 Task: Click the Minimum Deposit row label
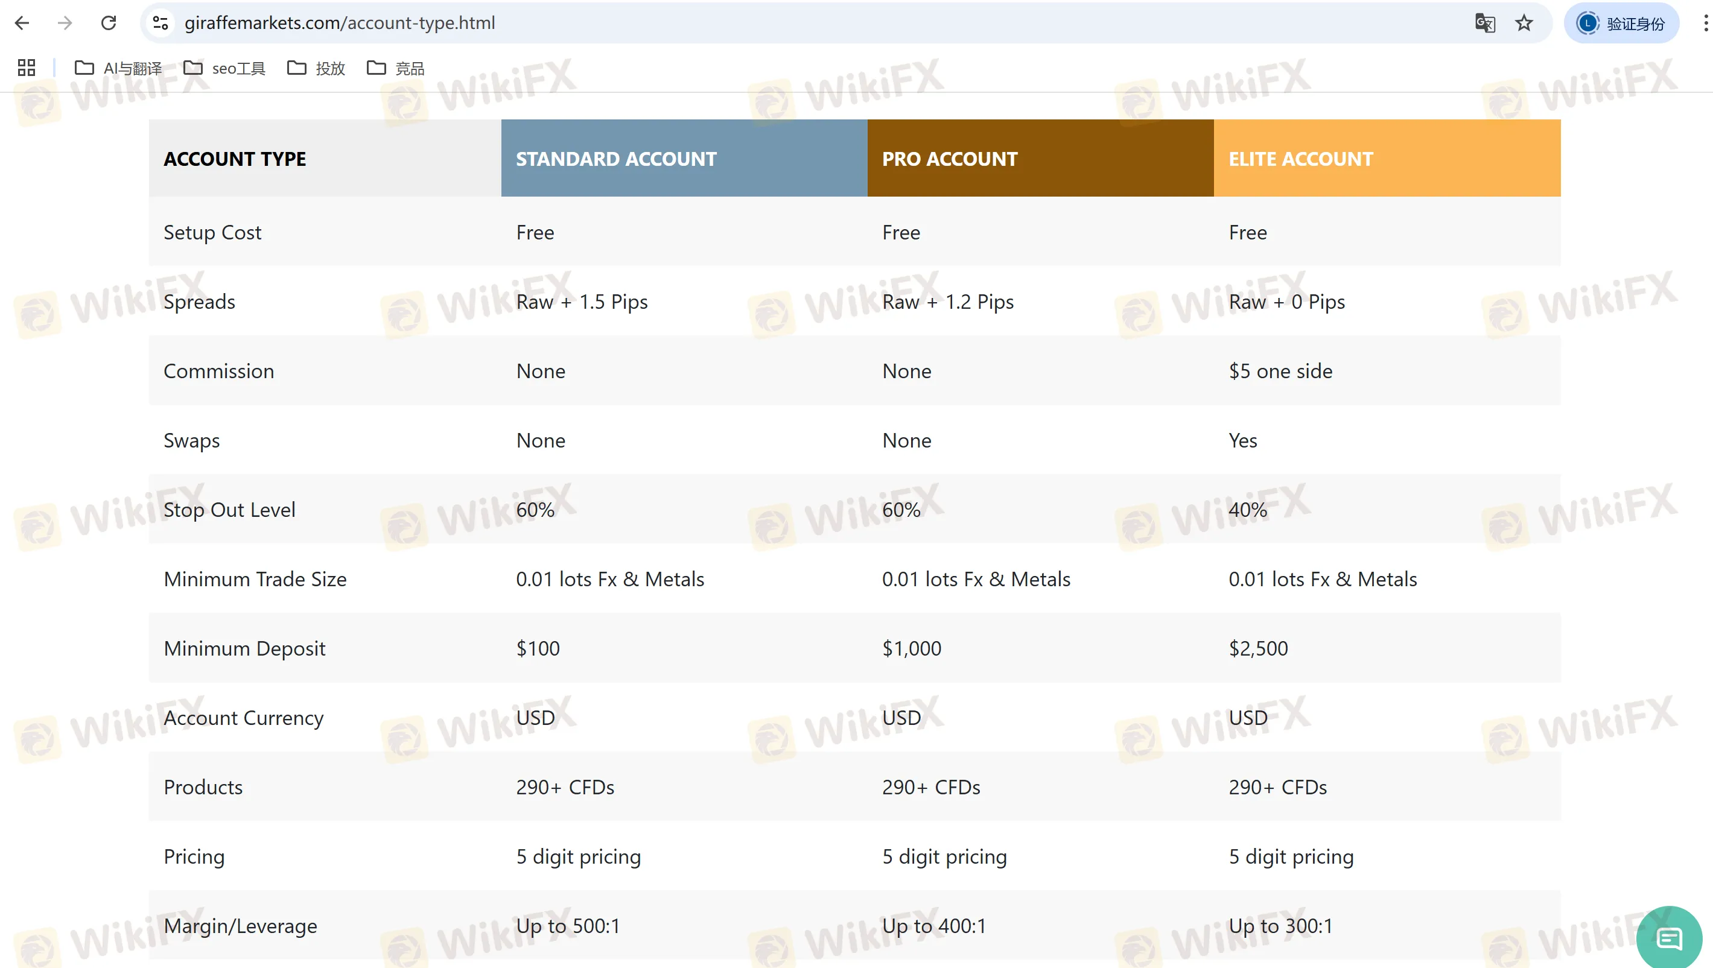pos(245,648)
